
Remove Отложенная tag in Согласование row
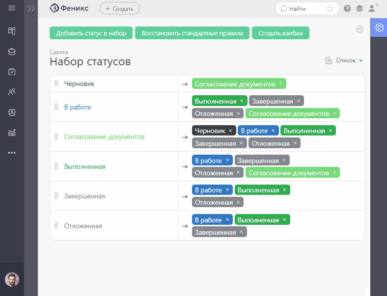(x=295, y=143)
